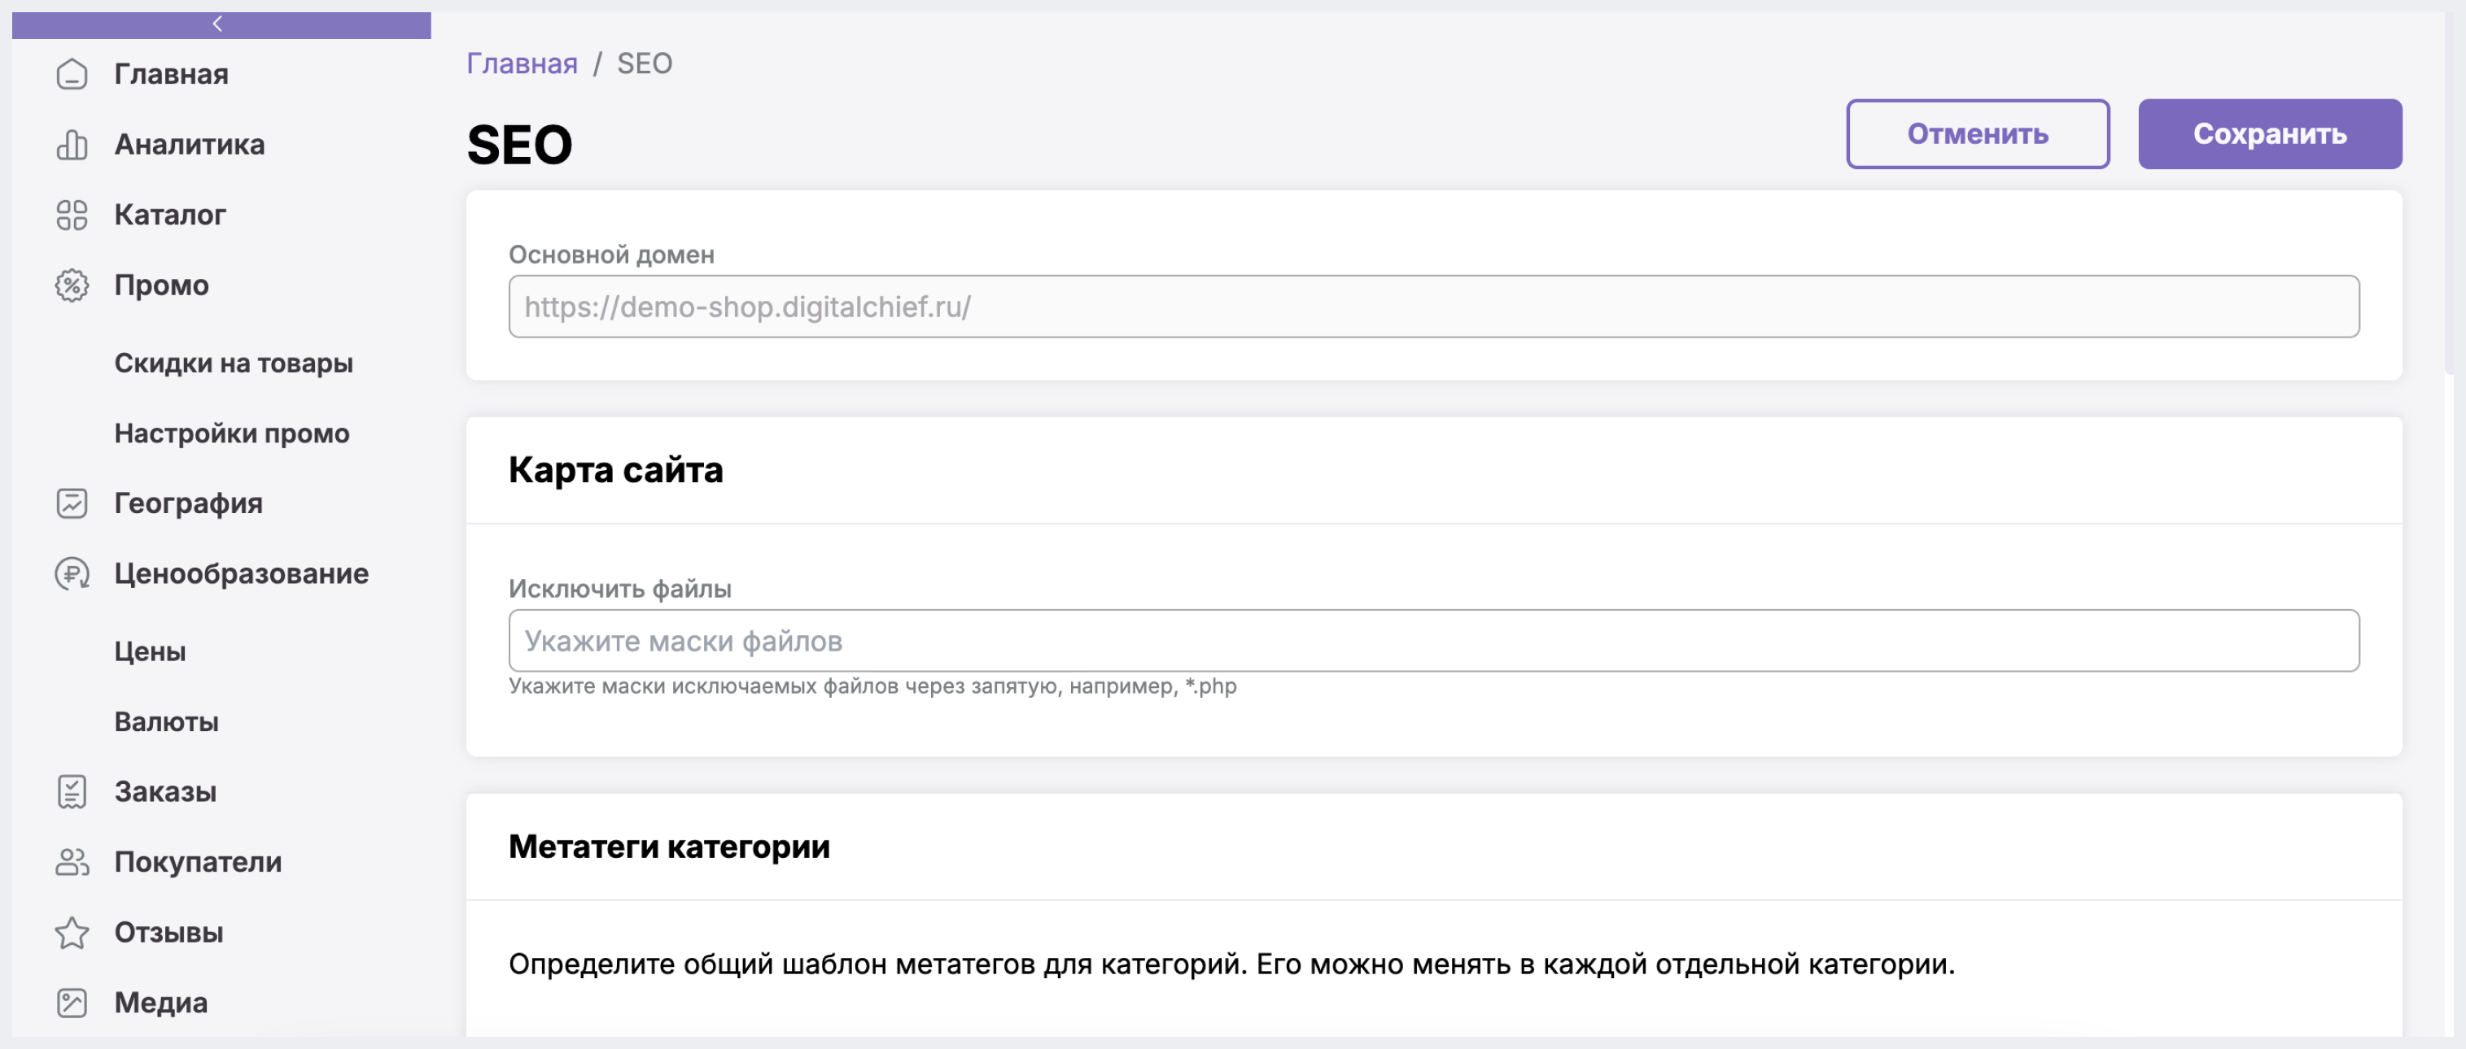Focus the Основной домен input field
Screen dimensions: 2466x1049
[x=1433, y=306]
